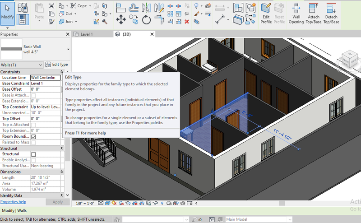The width and height of the screenshot is (361, 223).
Task: Click the Create Parts icon
Action: [238, 19]
